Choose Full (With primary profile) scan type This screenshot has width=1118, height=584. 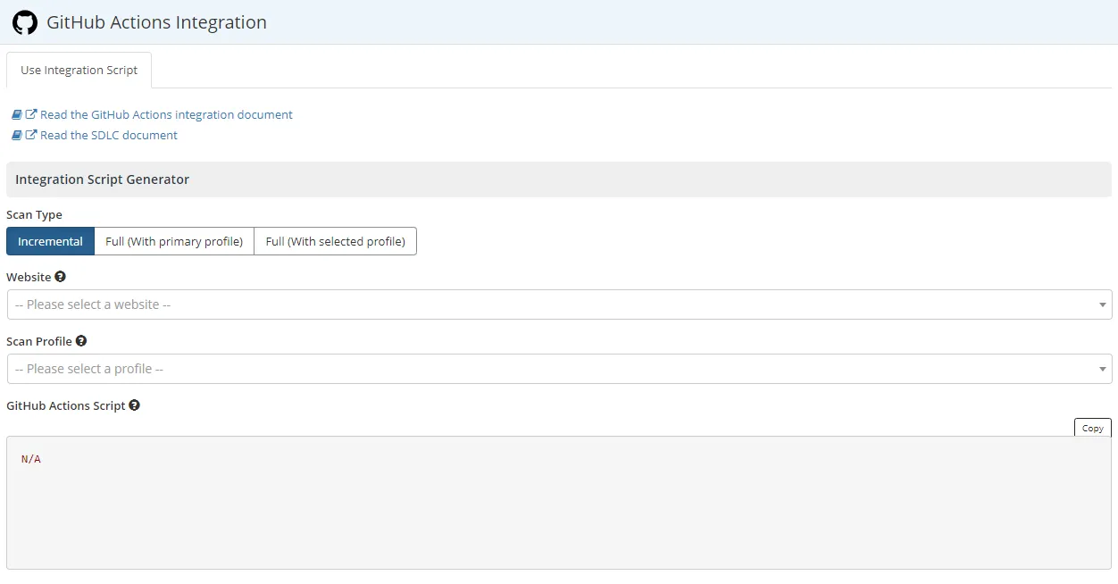pyautogui.click(x=174, y=241)
